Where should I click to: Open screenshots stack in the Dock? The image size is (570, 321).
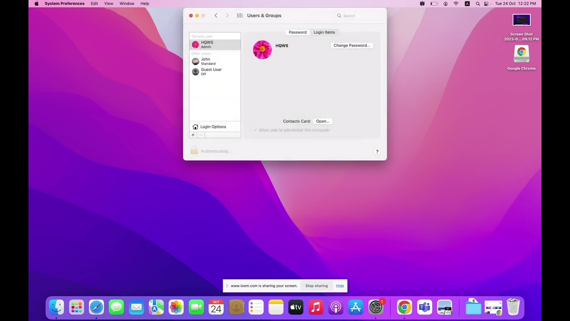493,307
